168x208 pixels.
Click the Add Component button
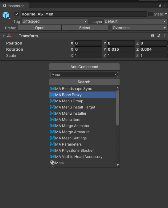(x=84, y=67)
